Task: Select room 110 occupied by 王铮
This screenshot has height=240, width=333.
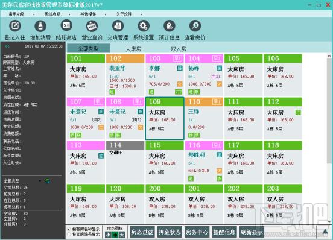Action: (204, 118)
